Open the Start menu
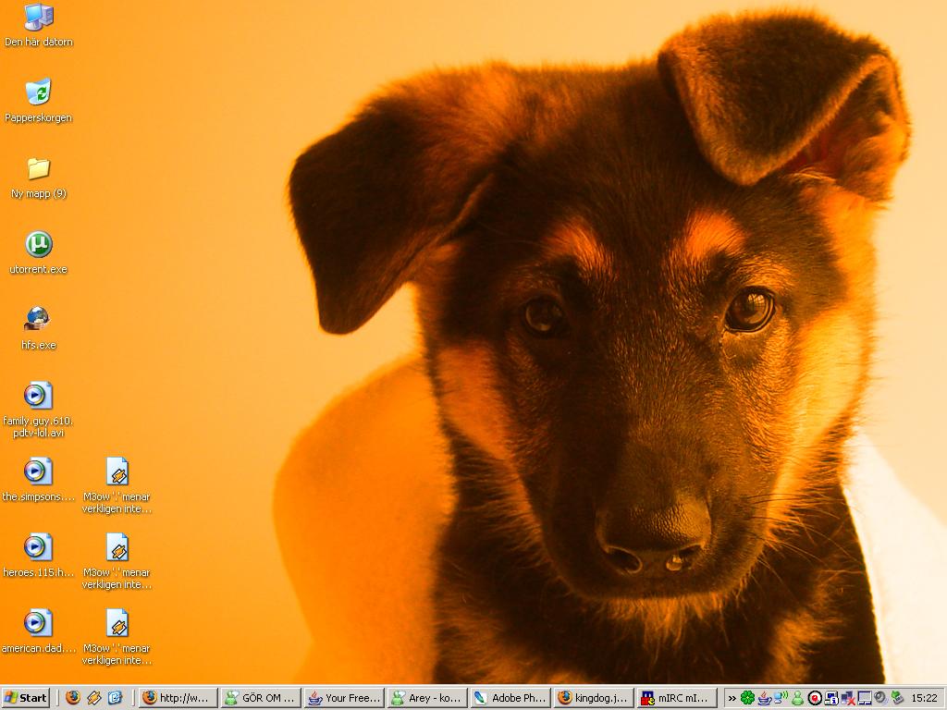 click(x=26, y=698)
